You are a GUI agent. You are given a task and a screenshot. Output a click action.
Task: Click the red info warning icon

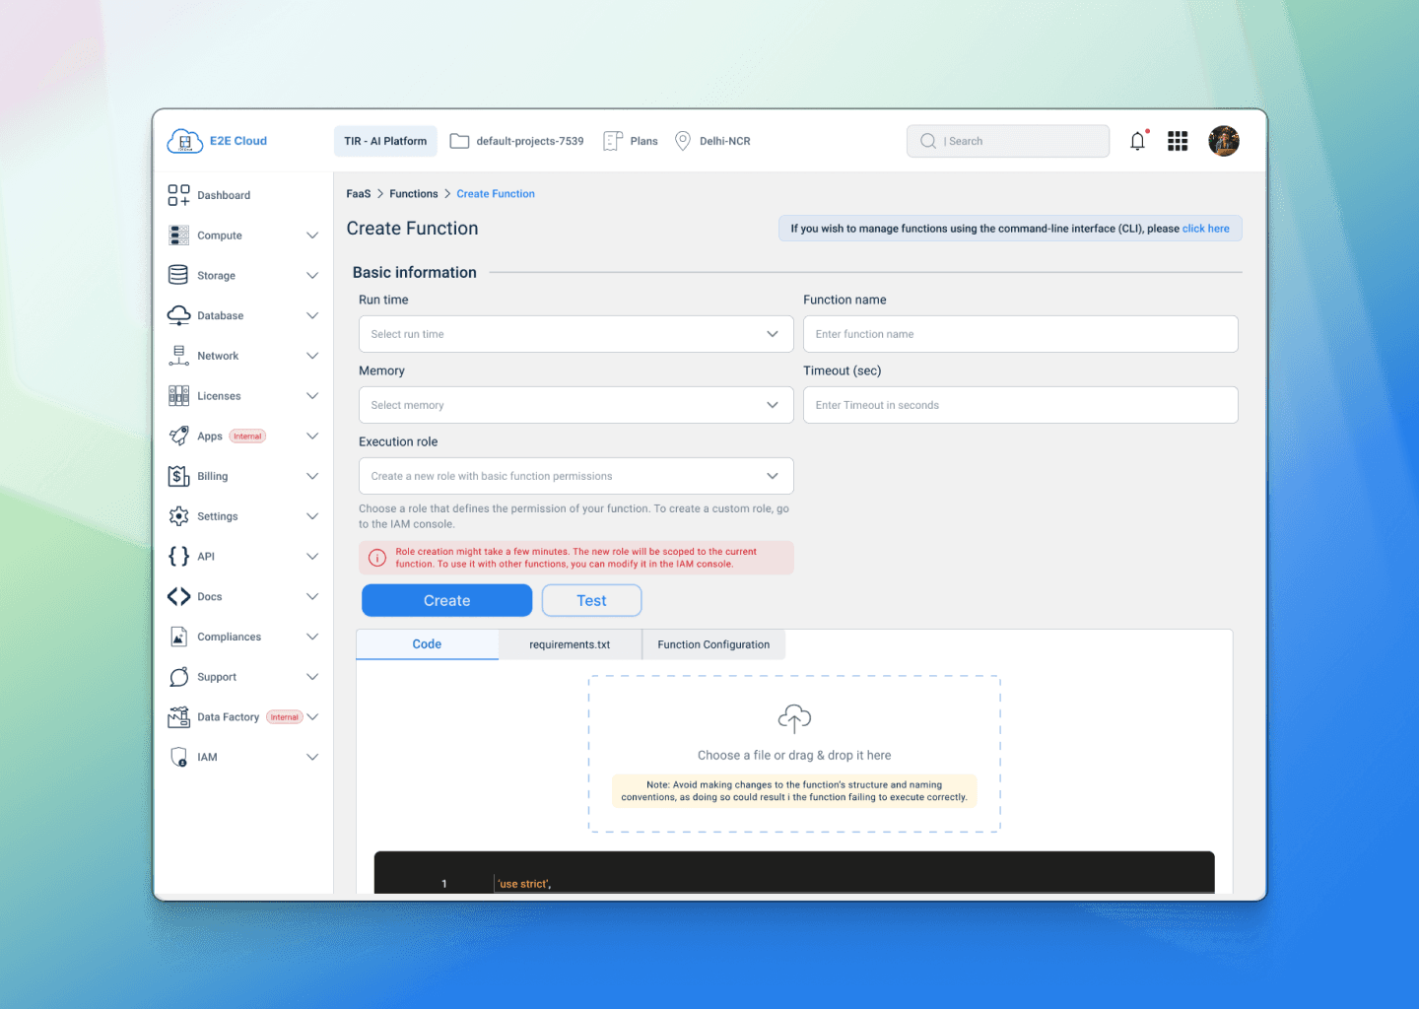coord(377,558)
